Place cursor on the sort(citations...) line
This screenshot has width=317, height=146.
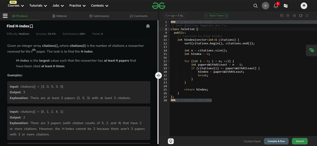(x=219, y=43)
